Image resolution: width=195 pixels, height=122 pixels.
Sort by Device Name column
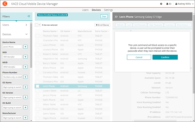51,31
